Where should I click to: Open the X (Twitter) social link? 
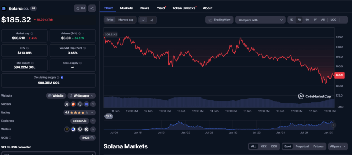click(x=67, y=104)
